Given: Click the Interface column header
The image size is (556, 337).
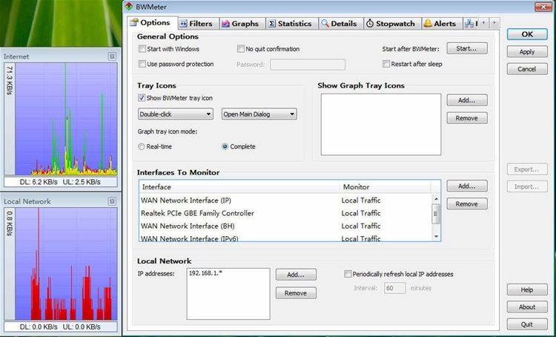Looking at the screenshot, I should [239, 187].
